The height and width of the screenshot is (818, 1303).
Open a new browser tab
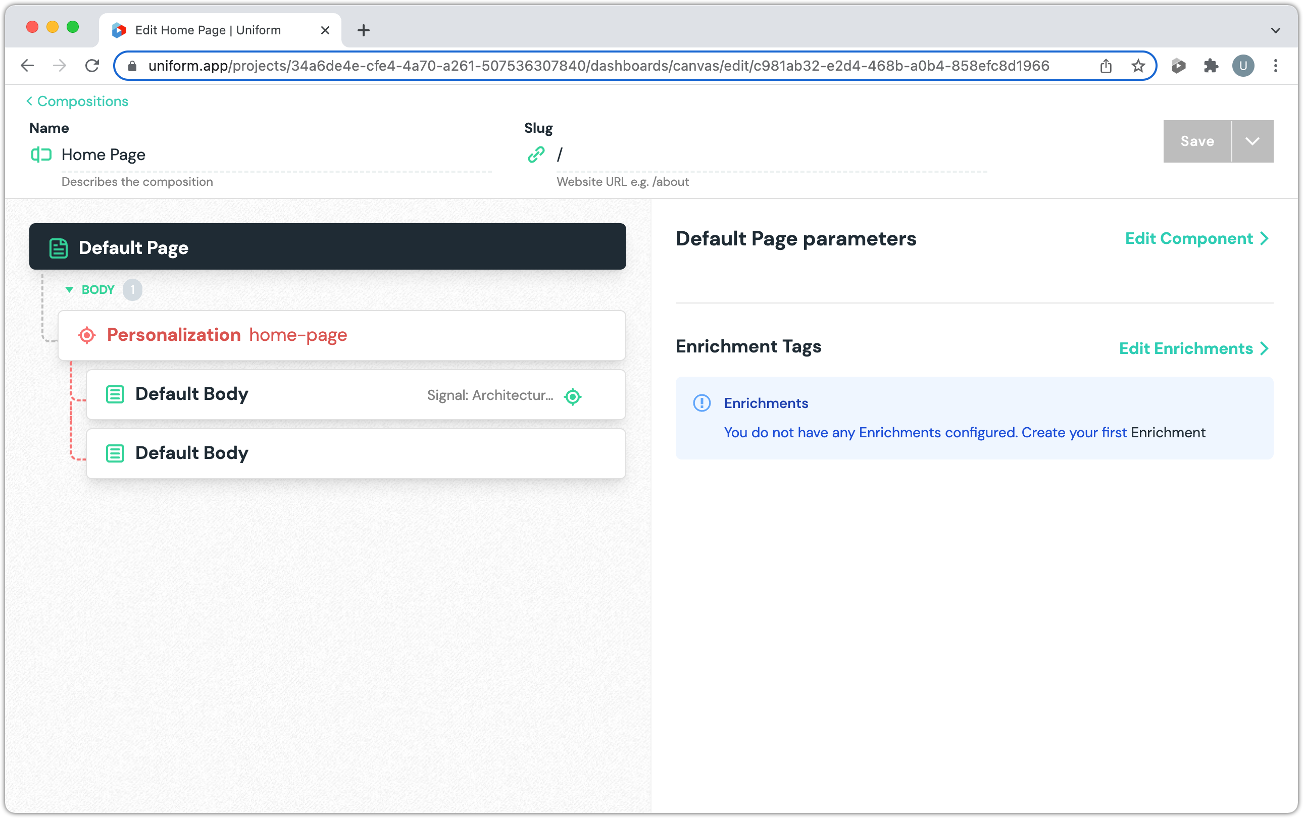tap(364, 30)
